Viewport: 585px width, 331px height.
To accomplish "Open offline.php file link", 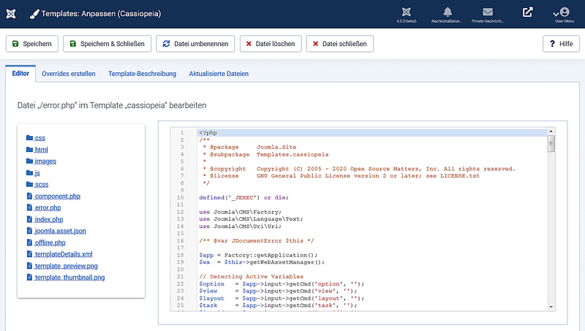I will 50,243.
